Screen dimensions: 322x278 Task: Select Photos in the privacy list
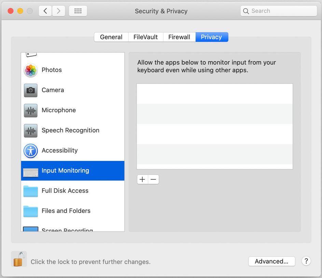tap(73, 70)
